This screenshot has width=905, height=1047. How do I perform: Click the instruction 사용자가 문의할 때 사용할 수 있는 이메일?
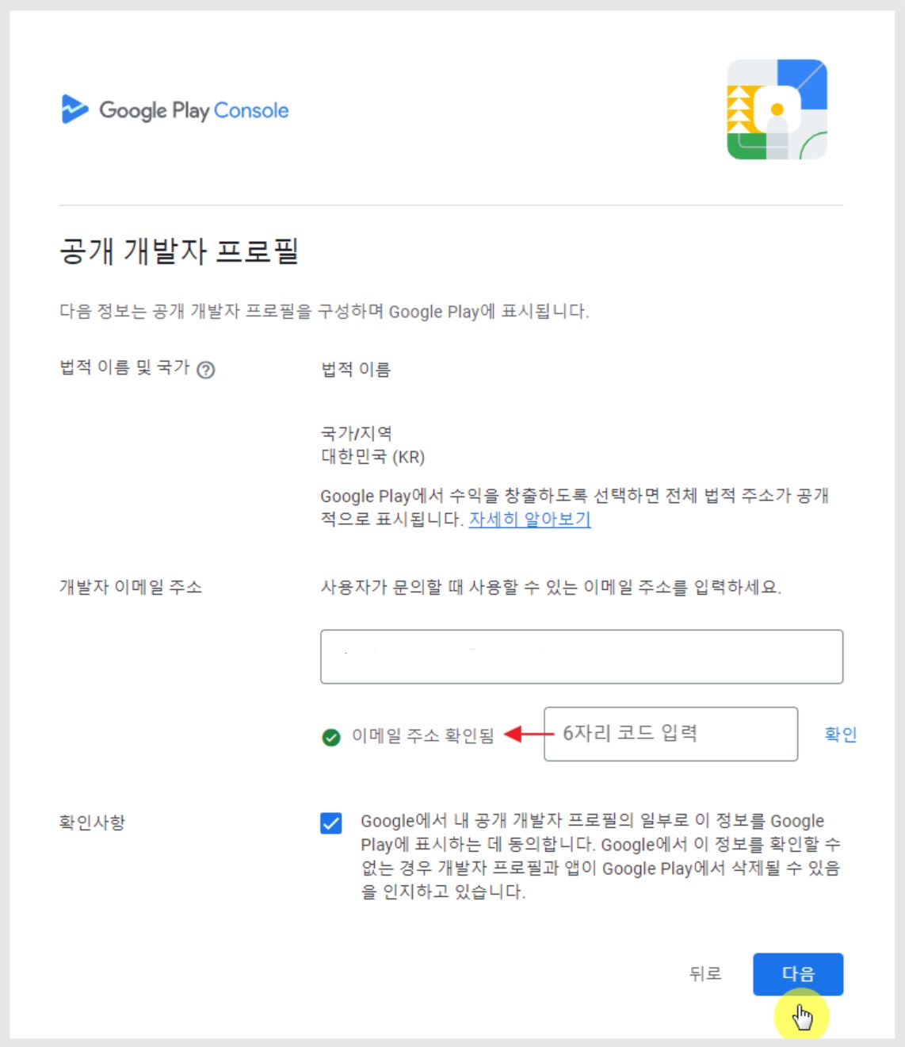tap(551, 587)
